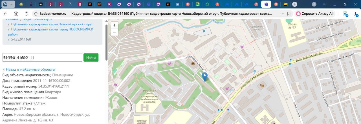This screenshot has width=361, height=124.
Task: Click Спросить Алису AI button
Action: click(x=314, y=14)
